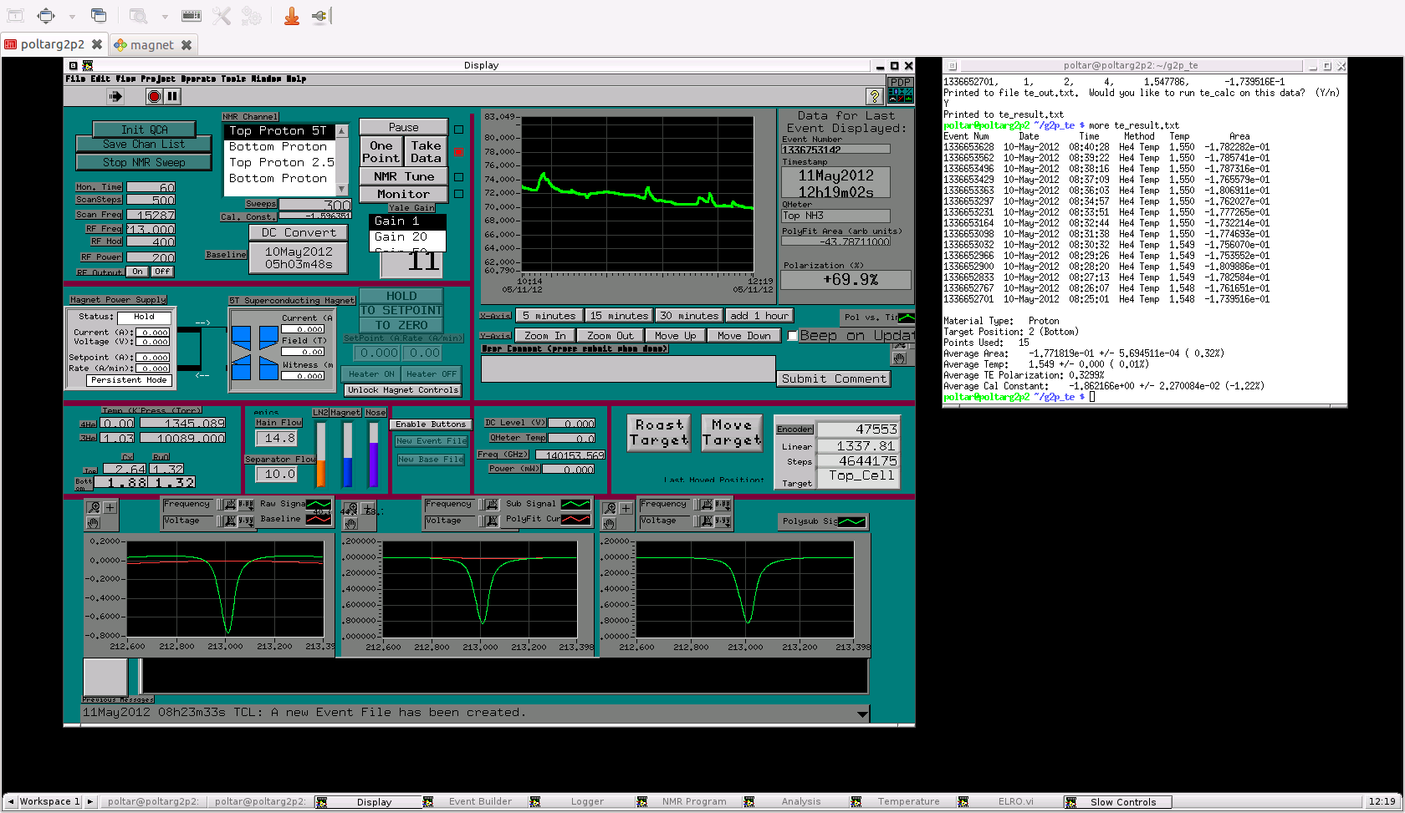Open Frequency axis format menu on Polysub graph
The image size is (1405, 813).
pyautogui.click(x=723, y=504)
